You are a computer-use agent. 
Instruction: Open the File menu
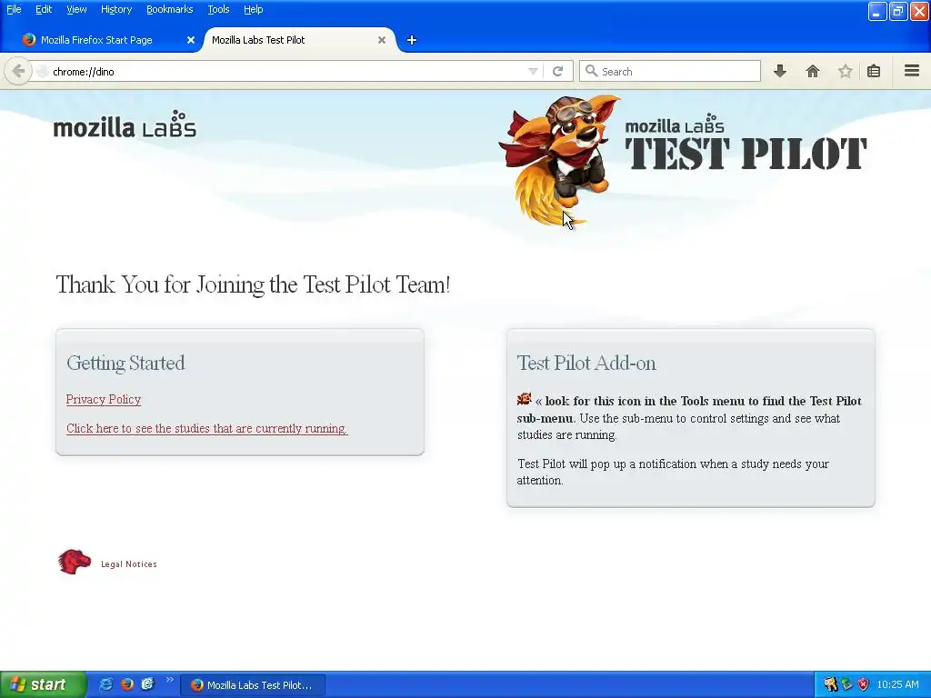click(14, 9)
